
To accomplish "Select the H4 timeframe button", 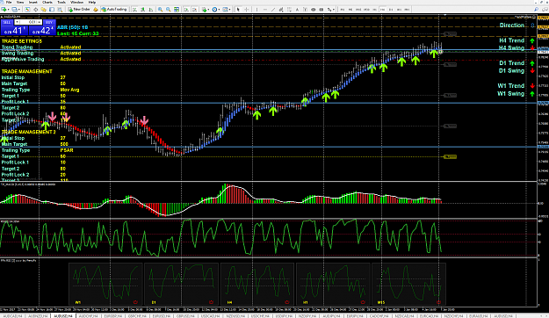I will coord(383,10).
